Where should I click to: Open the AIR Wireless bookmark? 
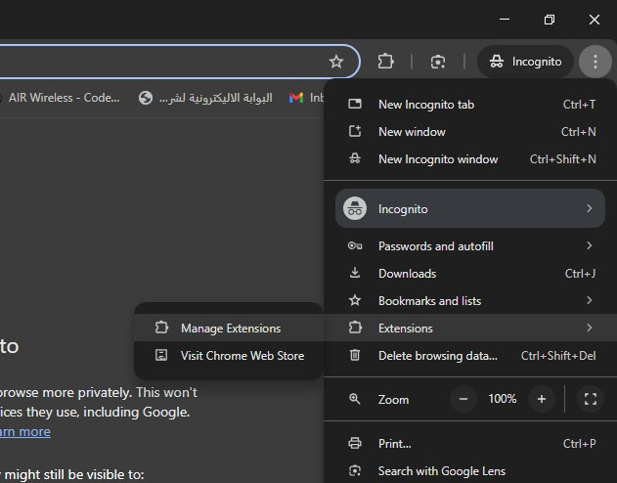(64, 98)
